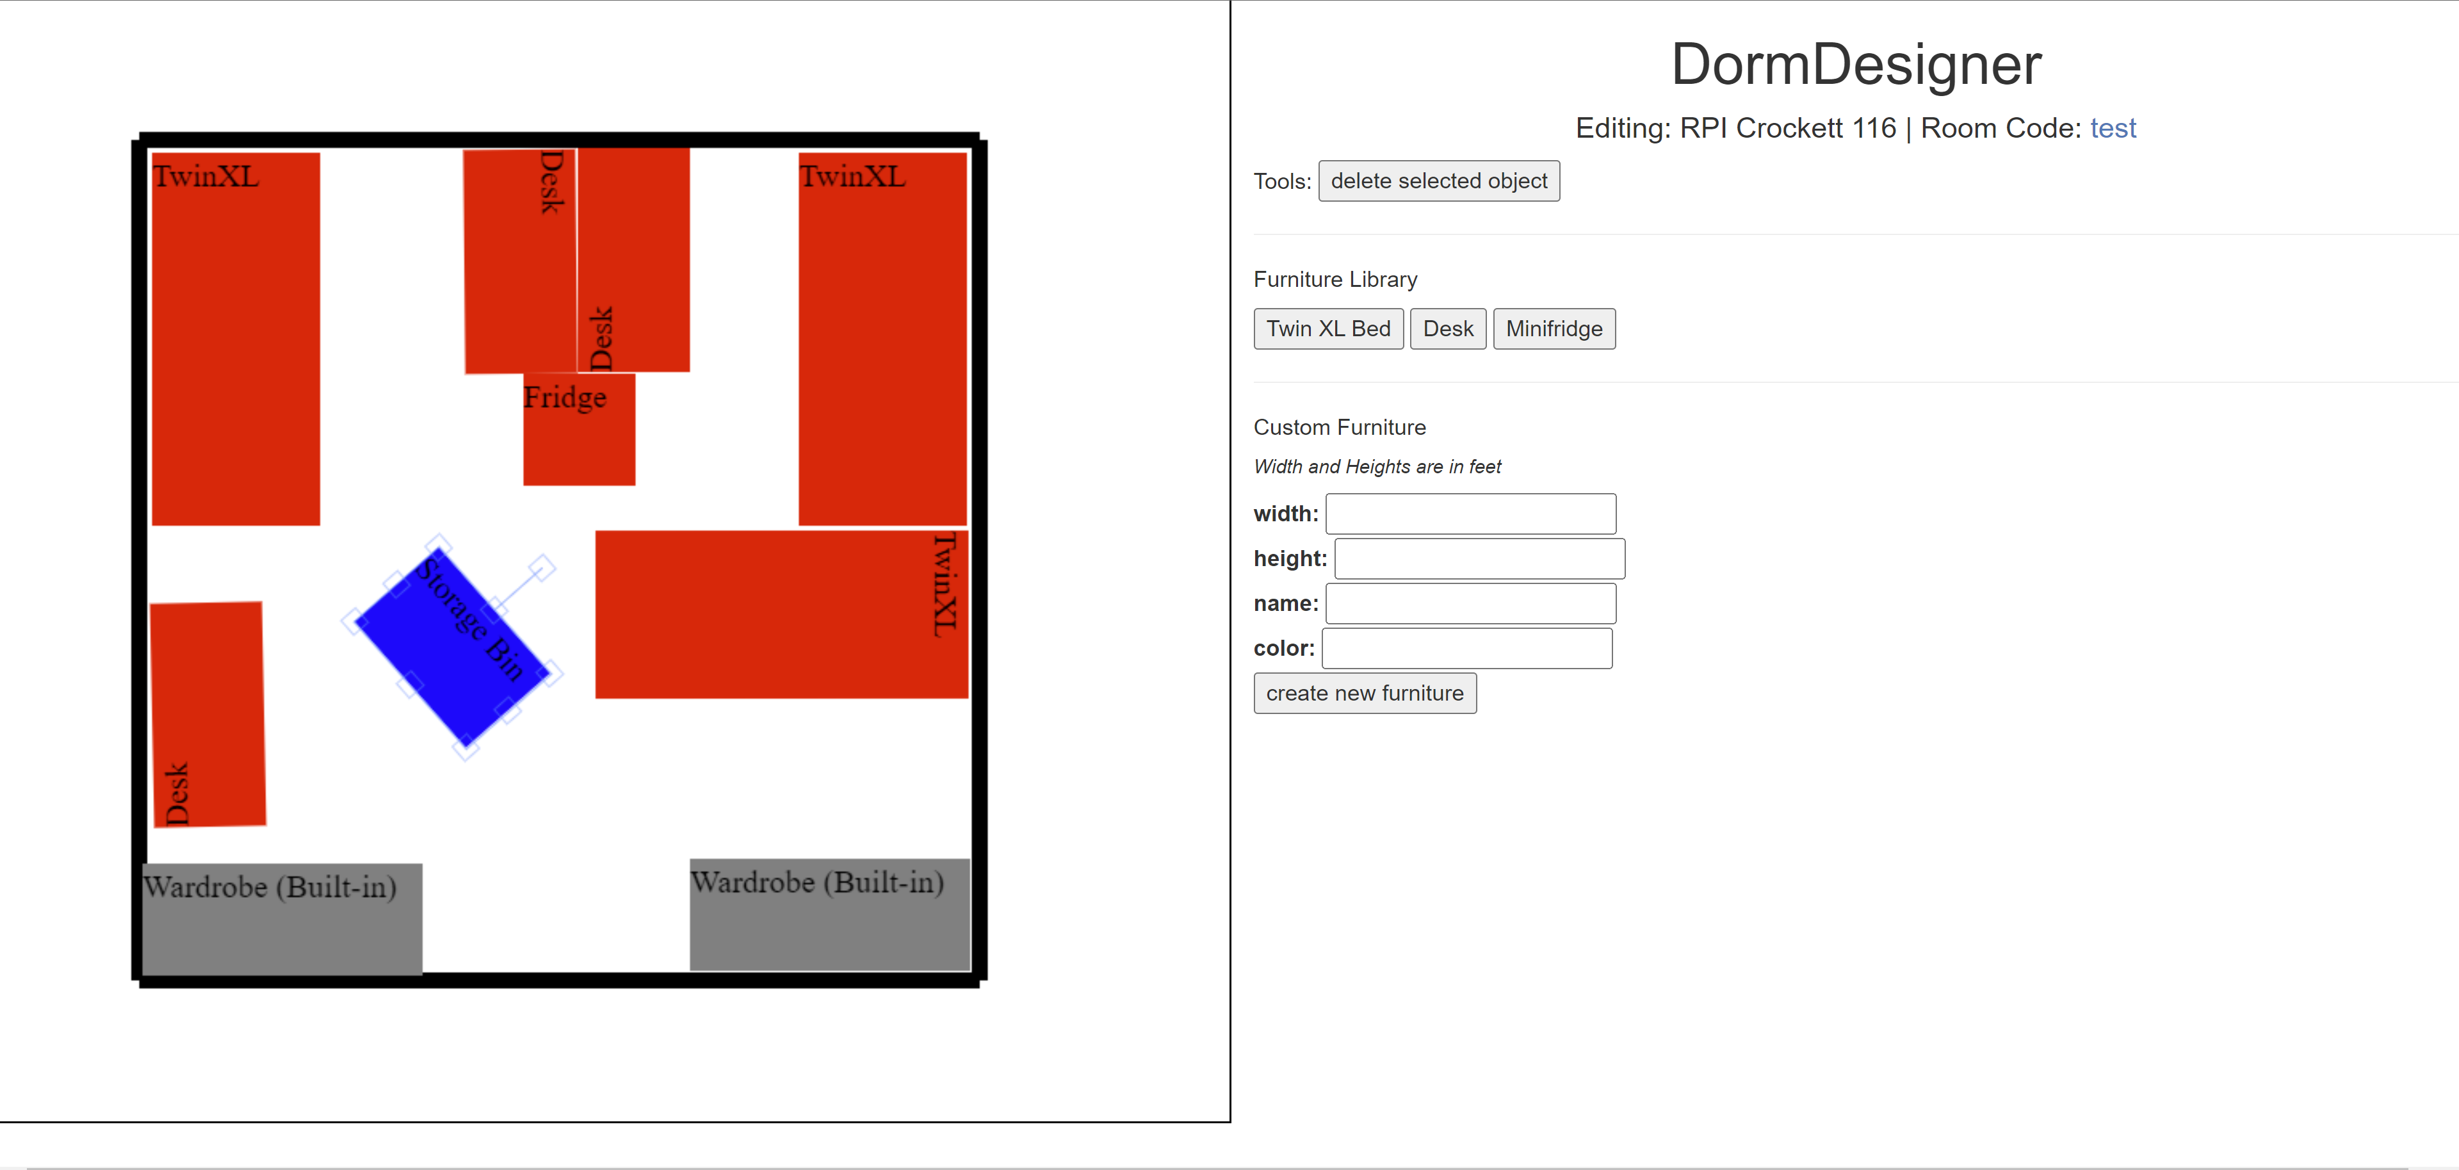Open the test room code link

click(x=2113, y=128)
